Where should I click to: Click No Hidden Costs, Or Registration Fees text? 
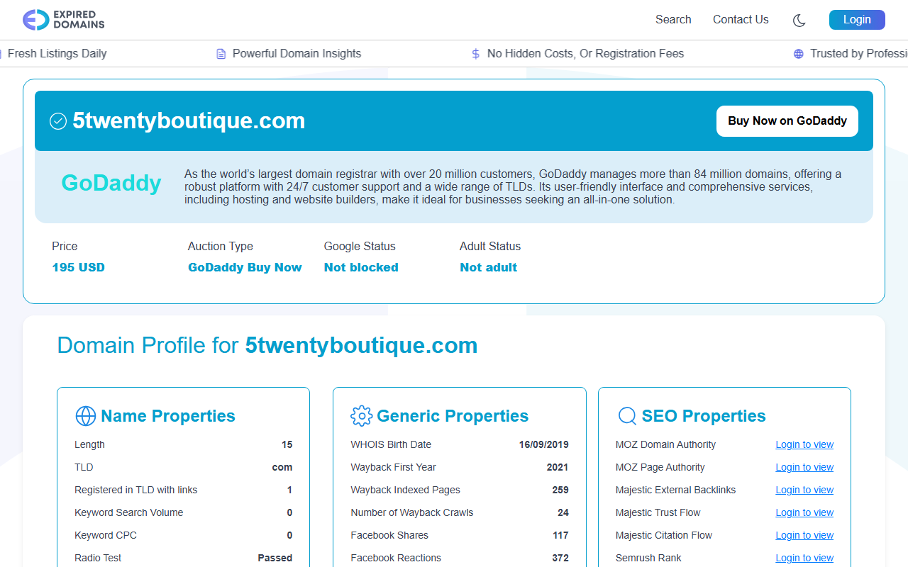pos(585,54)
